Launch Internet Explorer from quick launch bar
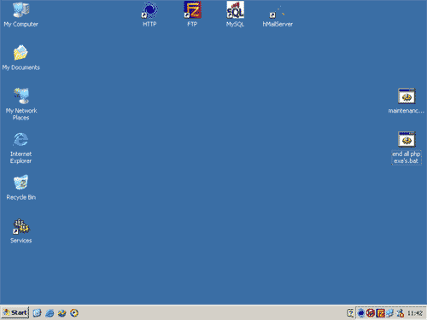Image resolution: width=427 pixels, height=320 pixels. point(50,313)
